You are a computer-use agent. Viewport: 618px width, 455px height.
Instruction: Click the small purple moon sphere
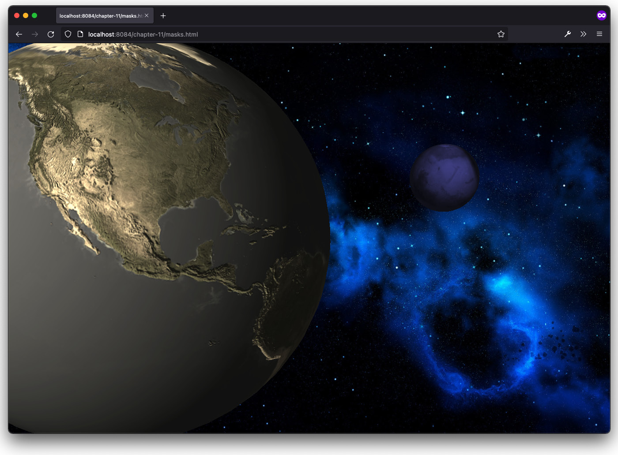pos(444,178)
